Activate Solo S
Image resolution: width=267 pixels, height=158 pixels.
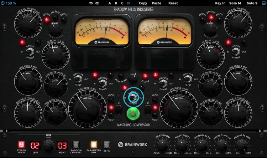[x=252, y=3]
